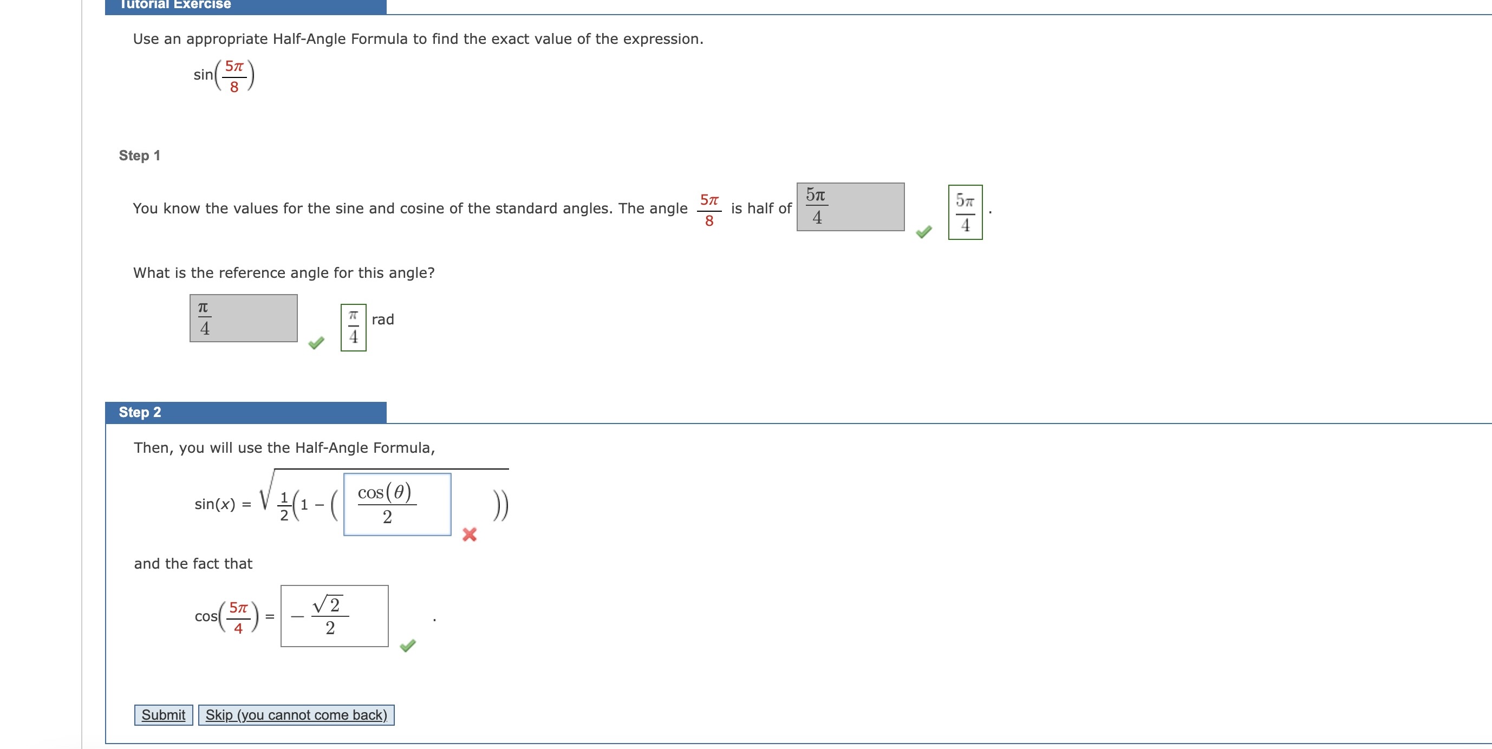Click Skip (you cannot come back)

pyautogui.click(x=297, y=714)
